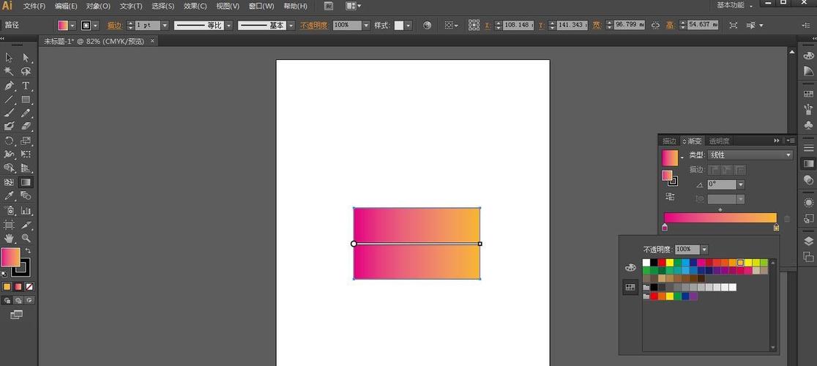Select the Mesh tool
The width and height of the screenshot is (817, 366).
tap(9, 182)
